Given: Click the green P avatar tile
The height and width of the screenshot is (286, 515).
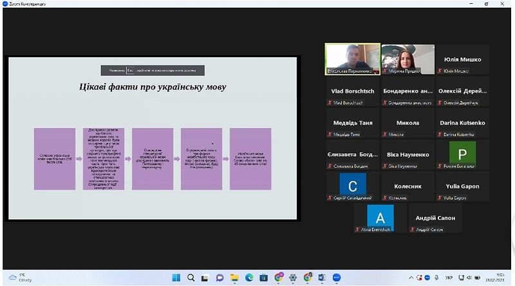Looking at the screenshot, I should pos(462,152).
